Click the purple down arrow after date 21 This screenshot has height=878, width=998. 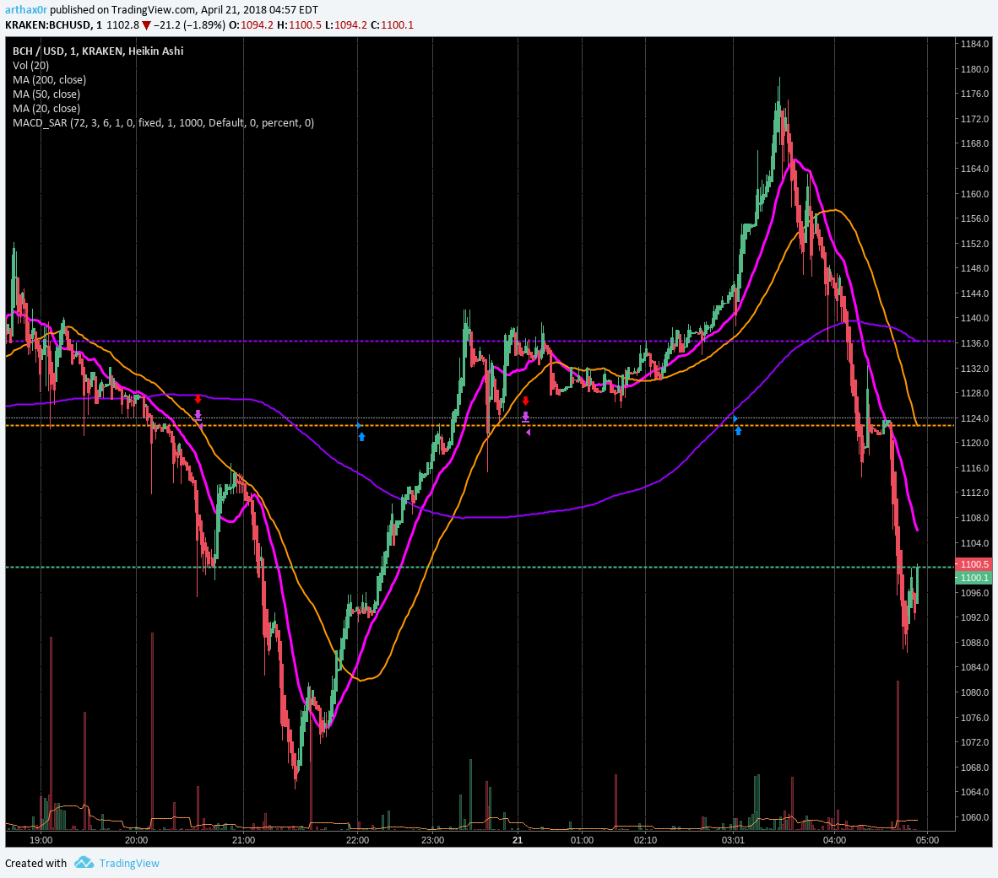[x=526, y=417]
